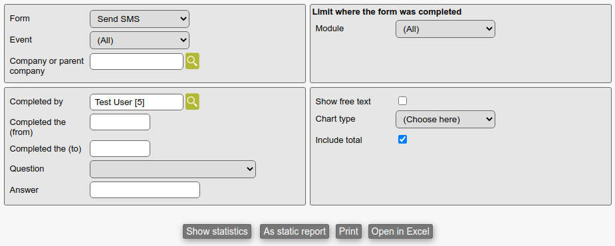The width and height of the screenshot is (615, 246).
Task: Click the Include total label
Action: point(339,140)
